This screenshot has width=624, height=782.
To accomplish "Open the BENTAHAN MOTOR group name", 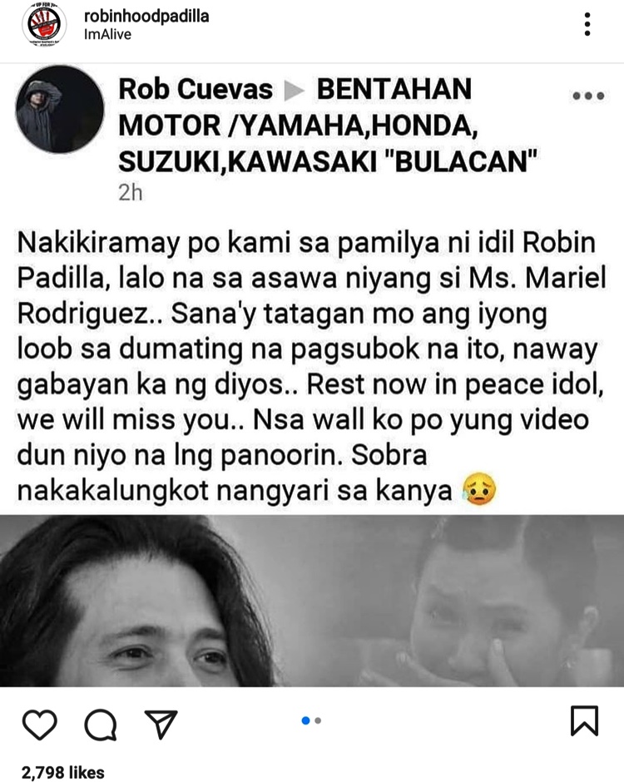I will [328, 125].
